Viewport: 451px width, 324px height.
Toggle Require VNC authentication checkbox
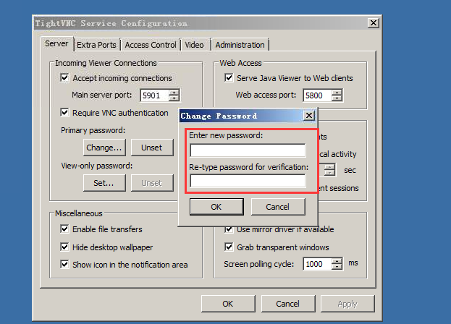point(64,112)
